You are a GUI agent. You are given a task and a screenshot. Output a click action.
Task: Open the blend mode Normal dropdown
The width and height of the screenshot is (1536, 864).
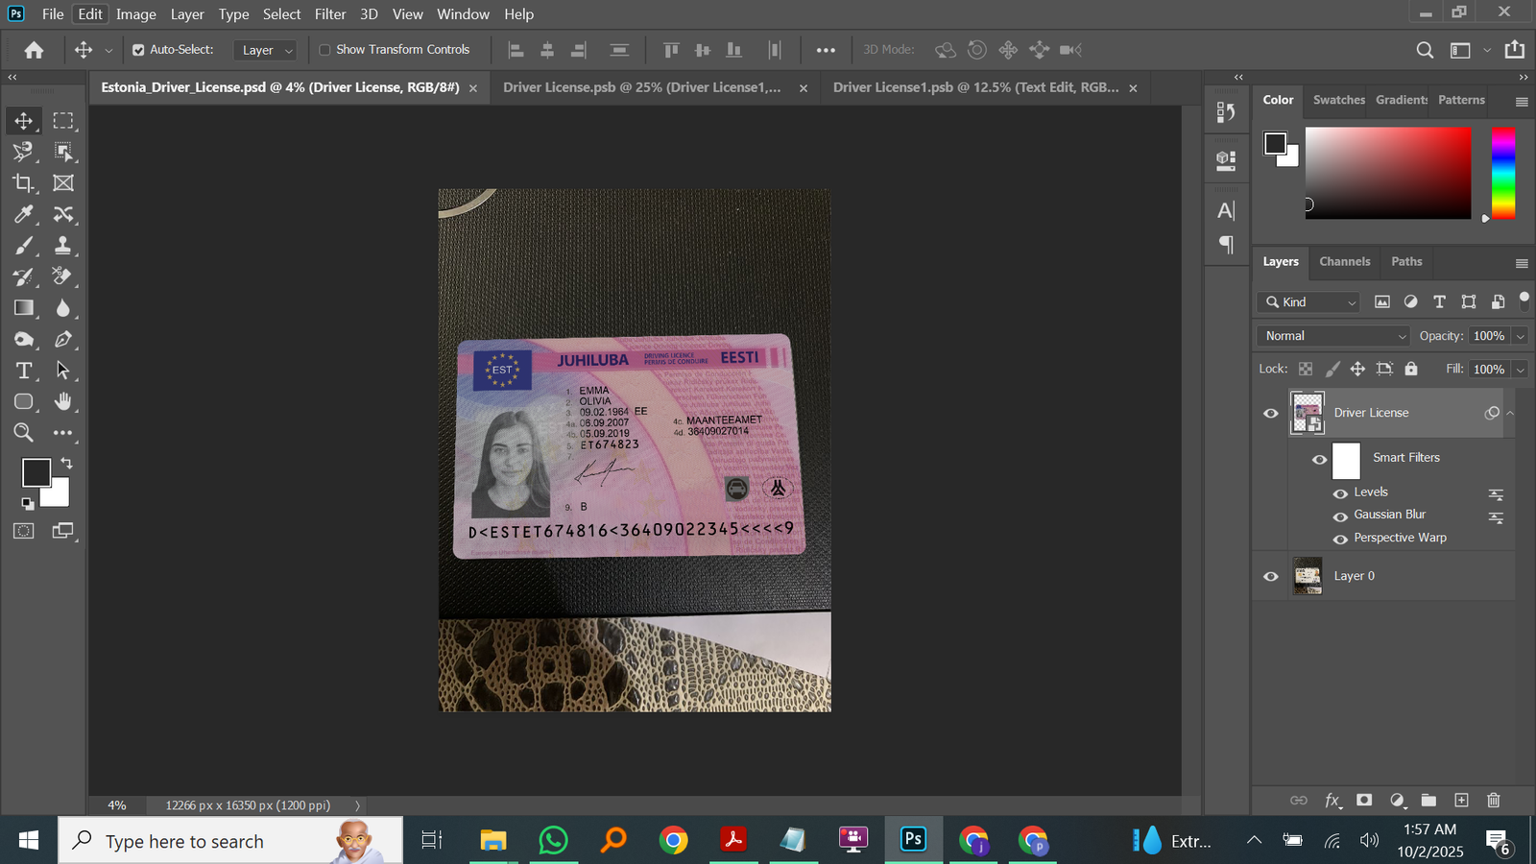tap(1332, 336)
